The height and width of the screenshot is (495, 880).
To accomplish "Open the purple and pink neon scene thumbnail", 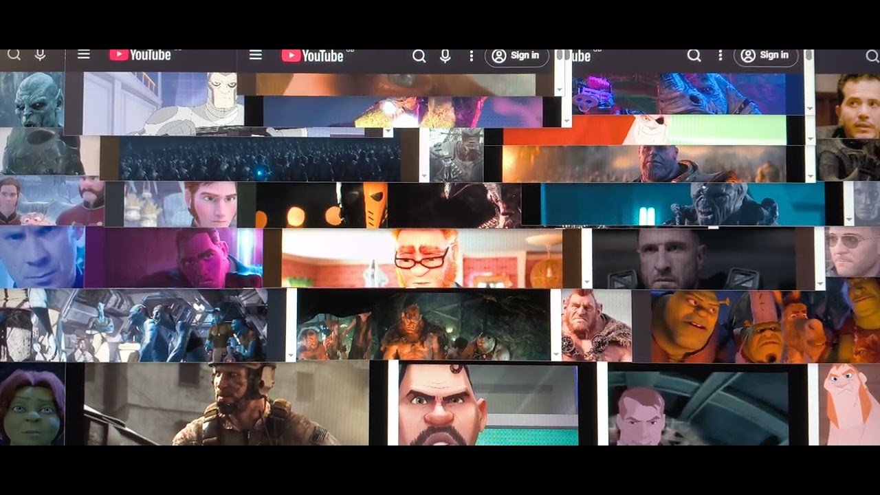I will (403, 112).
